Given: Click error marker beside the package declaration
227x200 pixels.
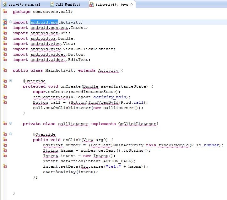Looking at the screenshot, I should 5,12.
